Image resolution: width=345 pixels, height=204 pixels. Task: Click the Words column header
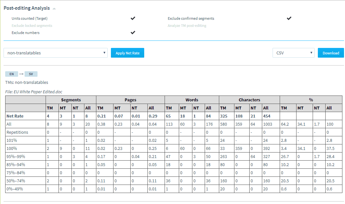tap(192, 100)
